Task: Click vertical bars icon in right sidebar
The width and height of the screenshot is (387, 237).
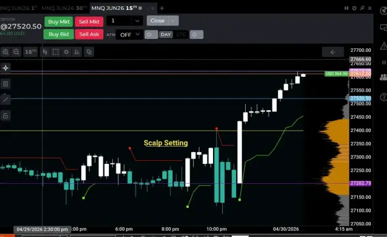Action: (384, 62)
